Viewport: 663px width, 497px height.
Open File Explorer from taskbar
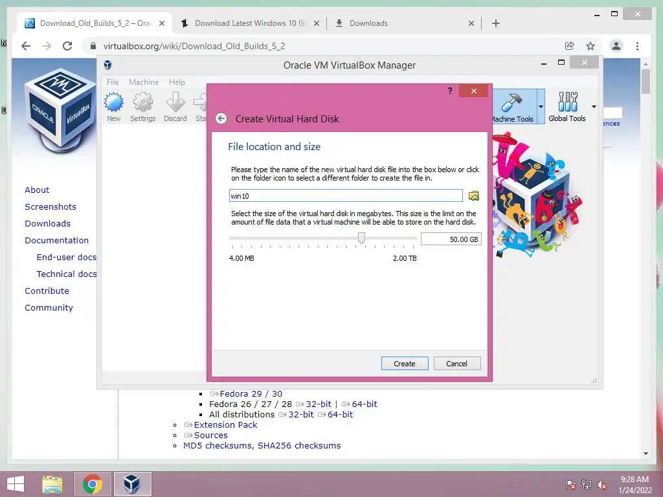coord(52,484)
